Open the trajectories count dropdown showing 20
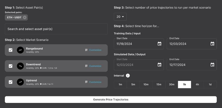The image size is (222, 108). coord(120,17)
